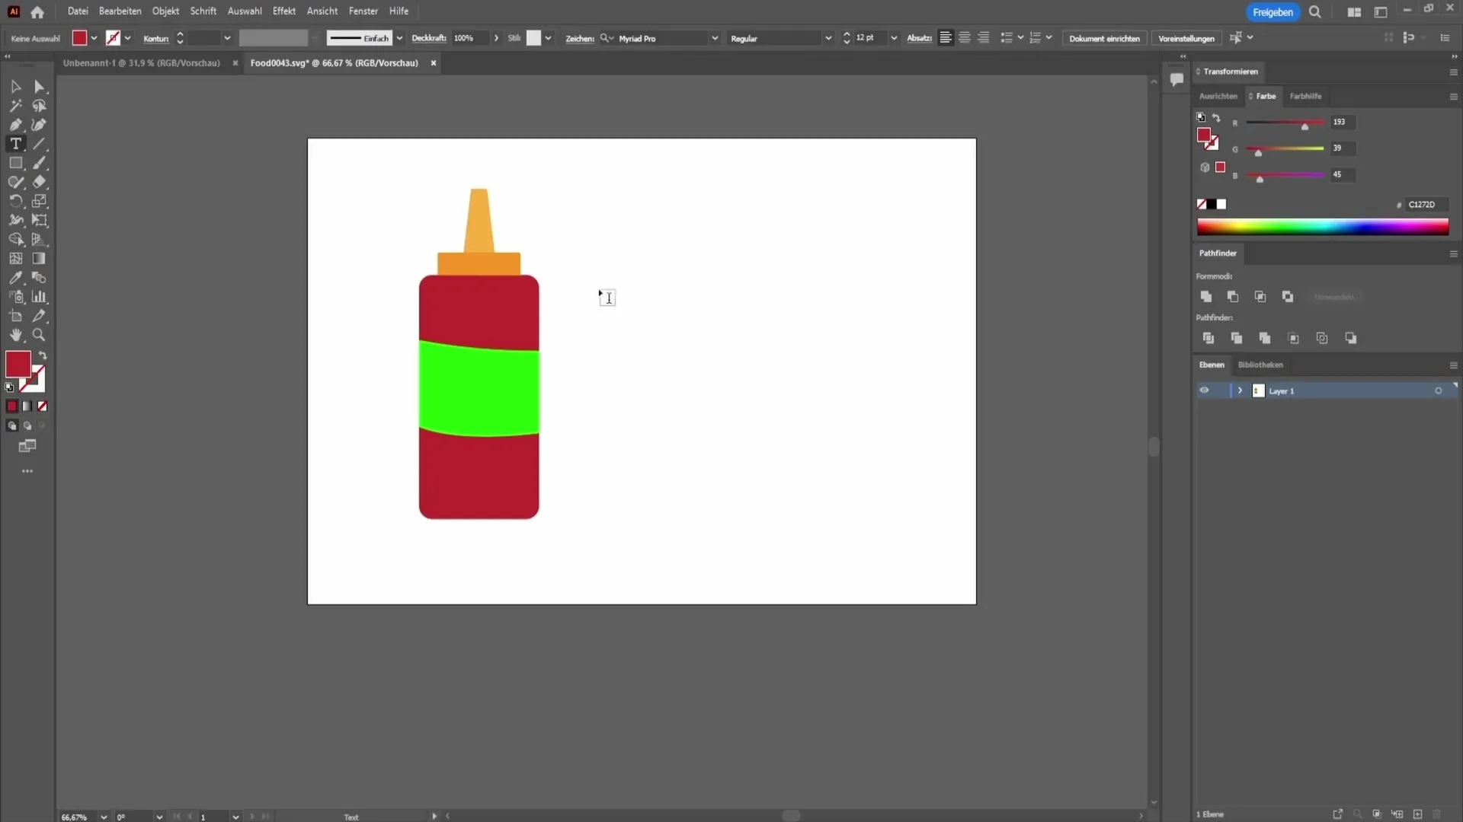
Task: Open the font style Regular dropdown
Action: 828,38
